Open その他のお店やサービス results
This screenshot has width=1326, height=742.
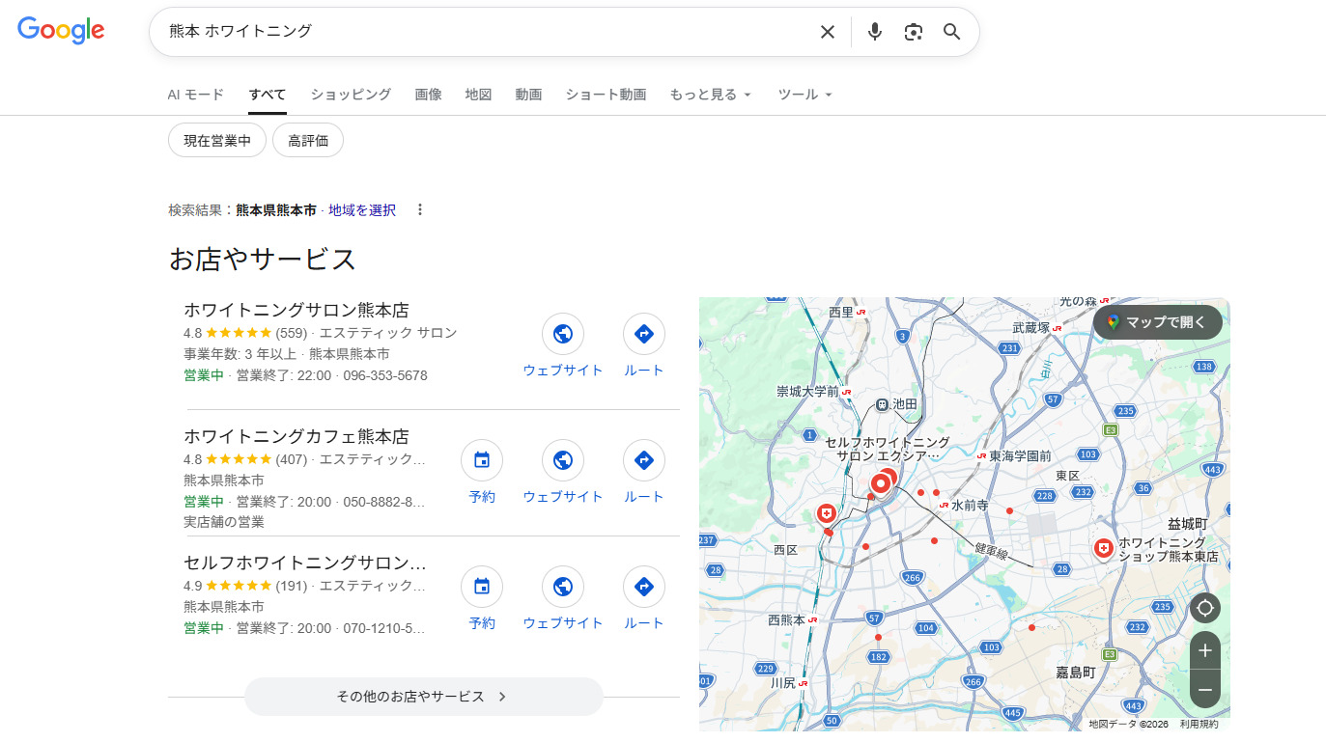point(423,696)
